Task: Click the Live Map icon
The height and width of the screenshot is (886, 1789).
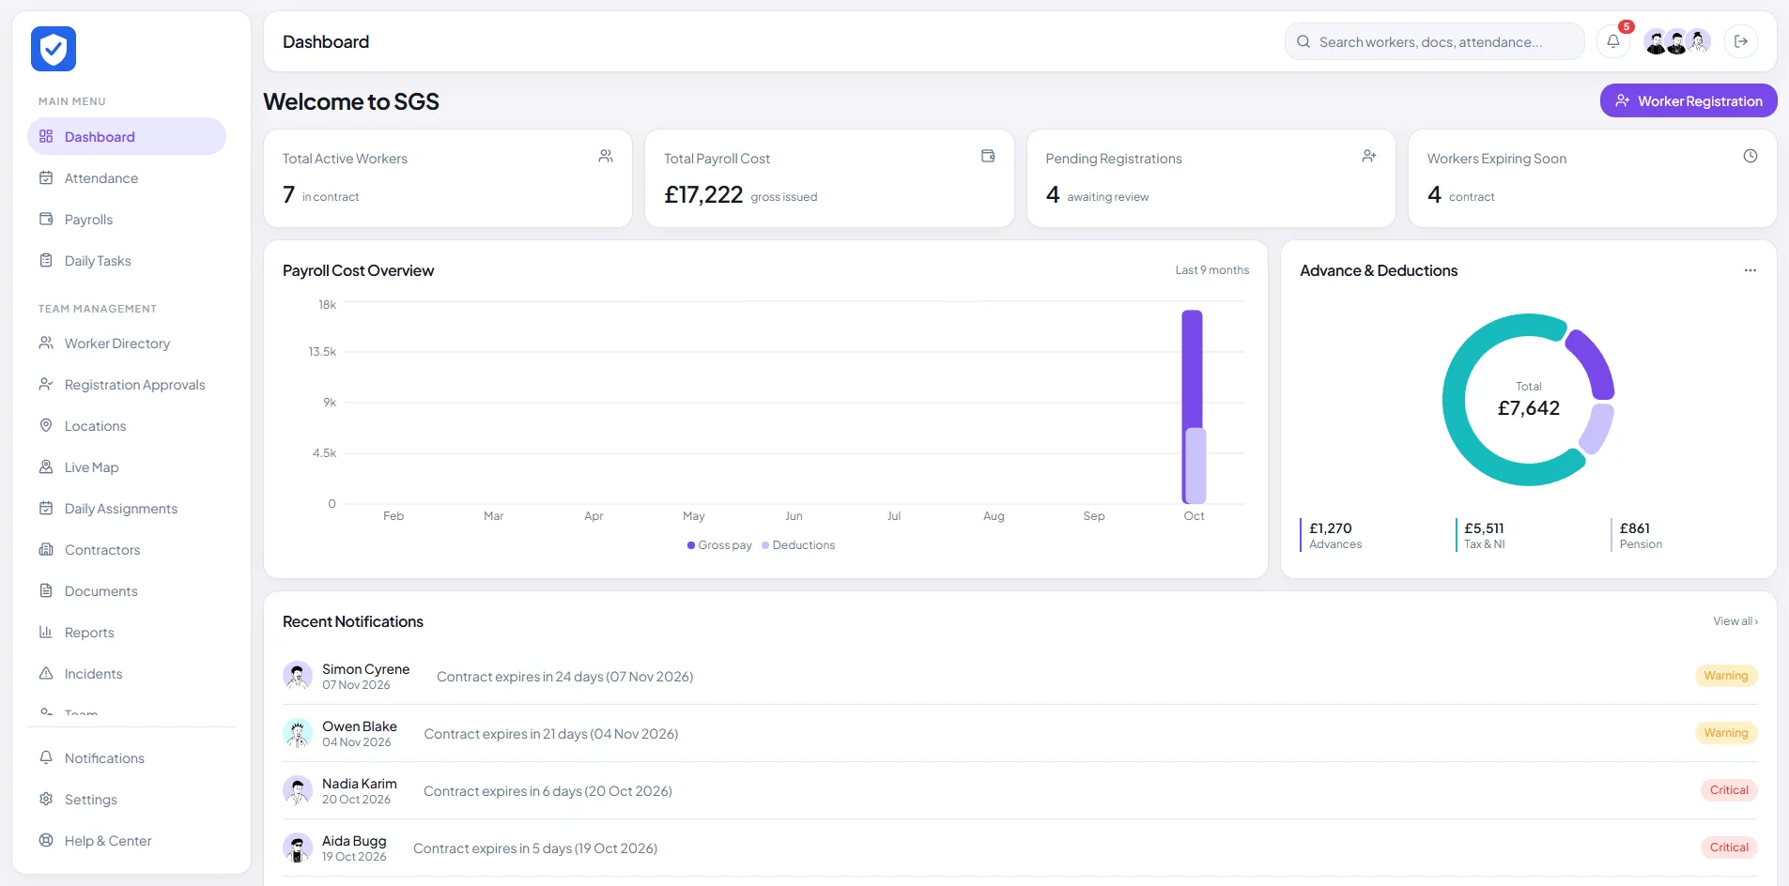Action: coord(46,466)
